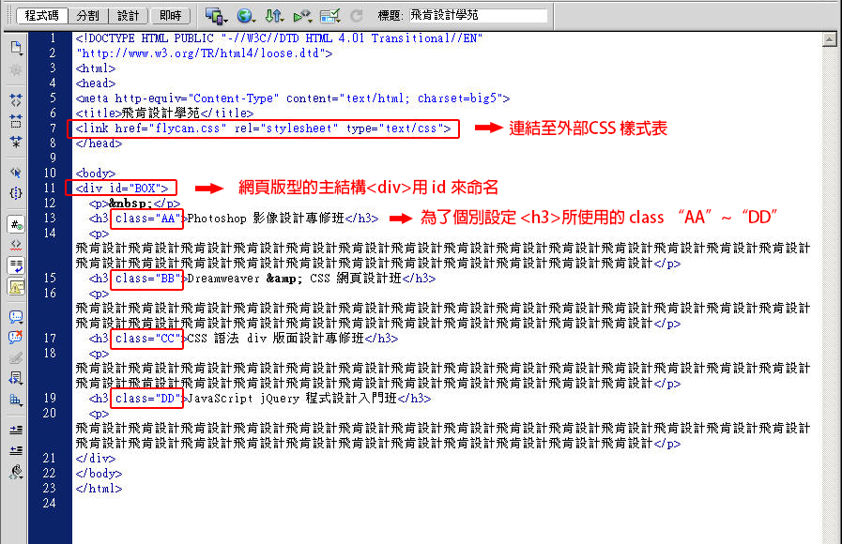Viewport: 842px width, 544px height.
Task: Click the class="DD" attribute in code
Action: [x=147, y=399]
